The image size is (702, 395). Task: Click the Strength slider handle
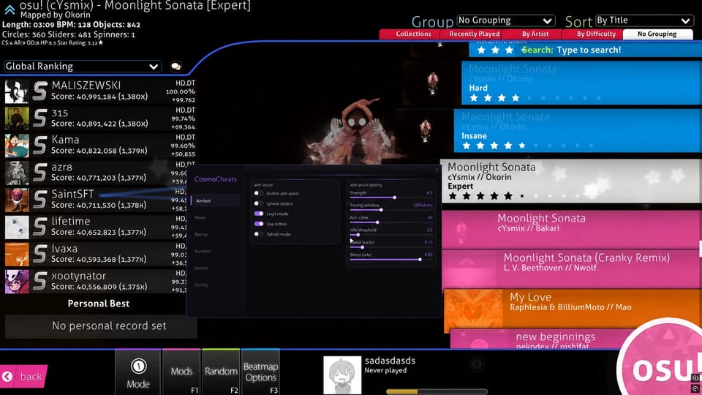click(394, 197)
